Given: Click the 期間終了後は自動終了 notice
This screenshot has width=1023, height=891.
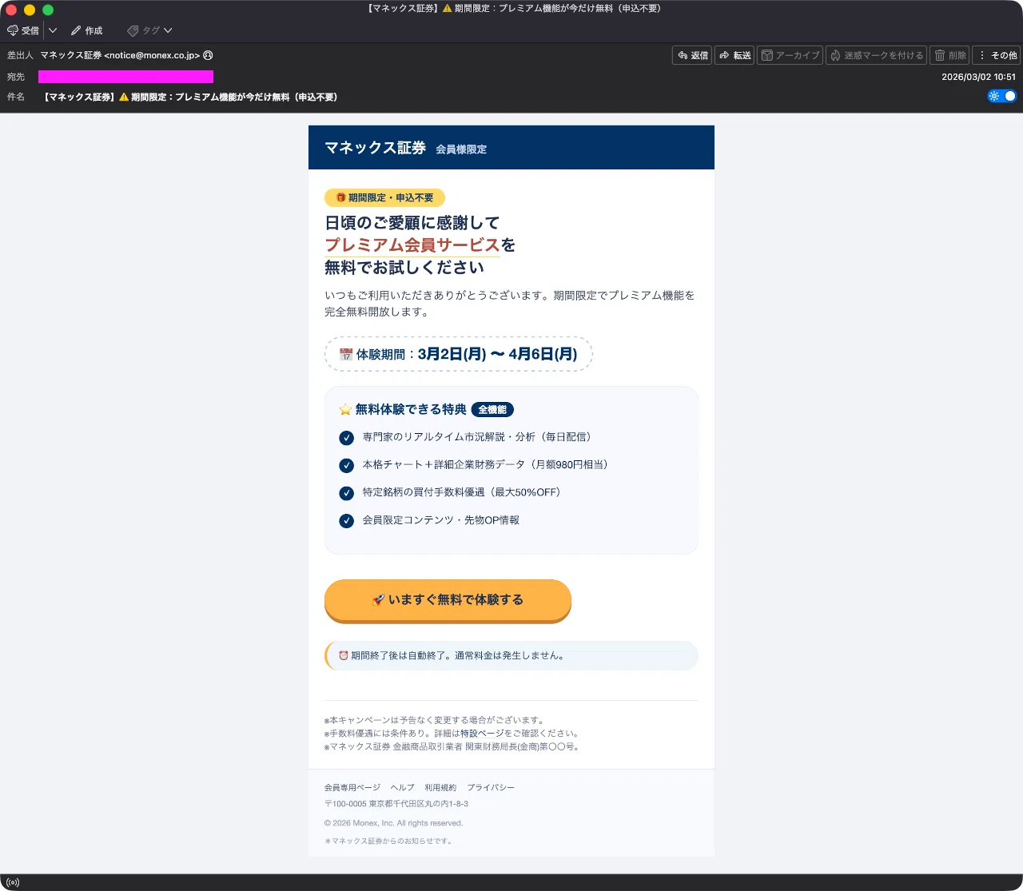Looking at the screenshot, I should (x=511, y=655).
